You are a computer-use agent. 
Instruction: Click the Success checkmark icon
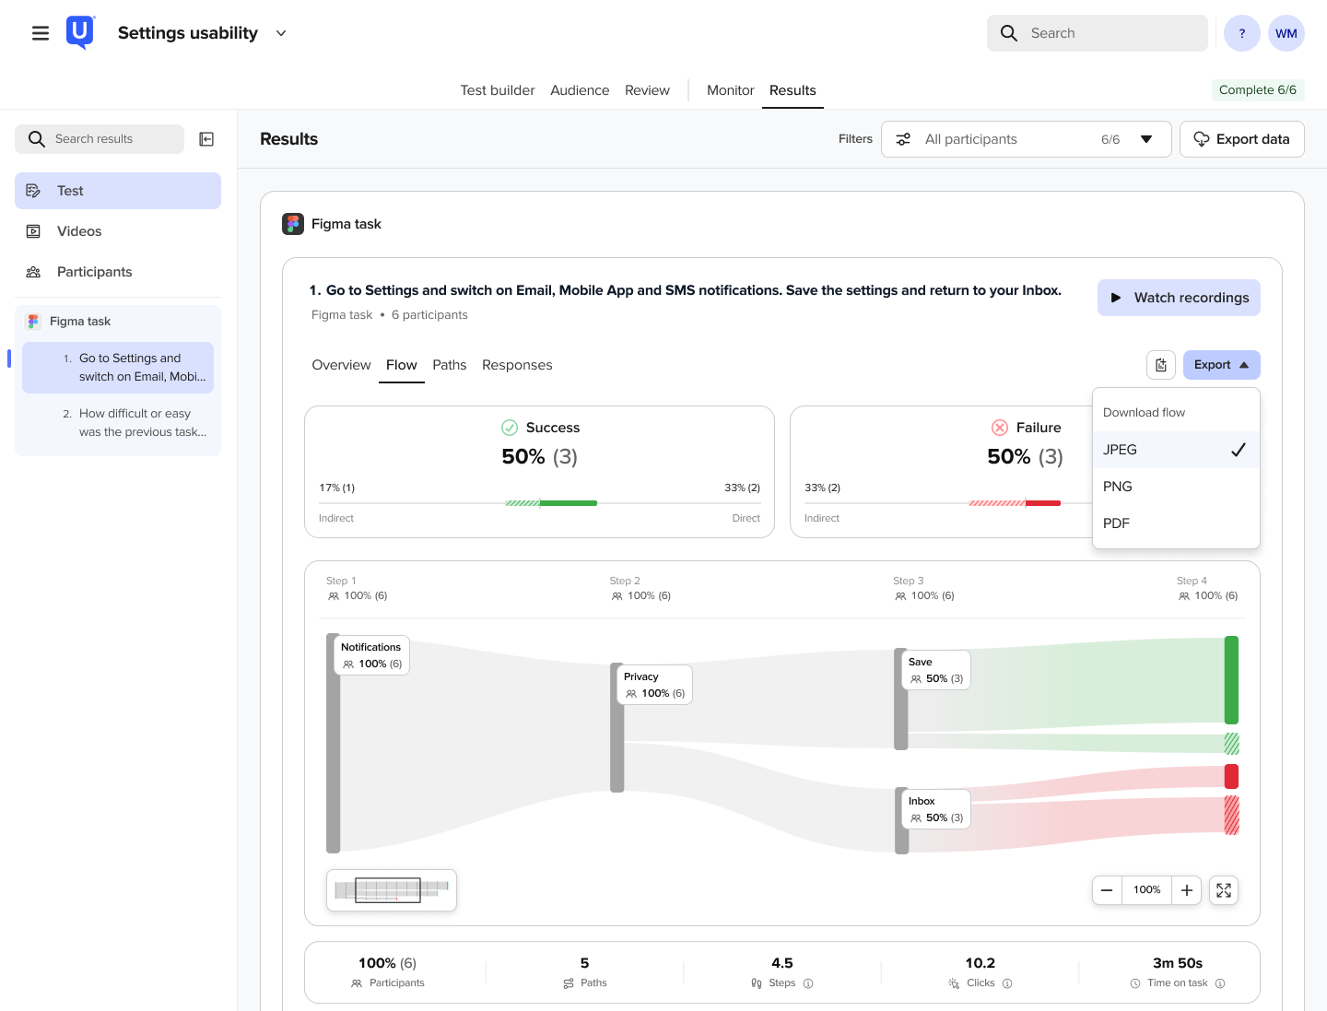tap(510, 428)
